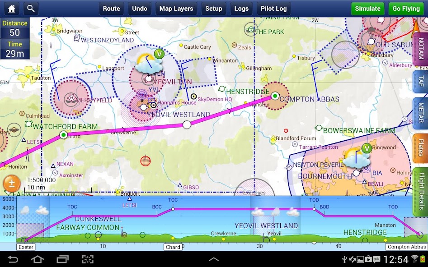Tap the Bournemouth weather cloud icon

pos(354,158)
